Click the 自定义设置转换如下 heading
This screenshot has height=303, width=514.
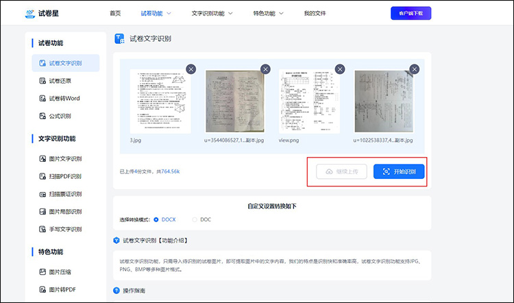pos(272,206)
